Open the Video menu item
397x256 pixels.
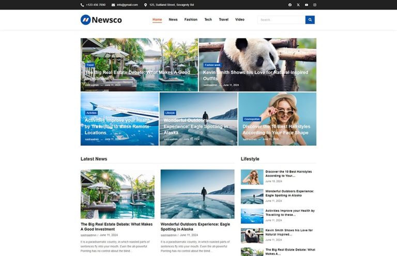click(240, 20)
